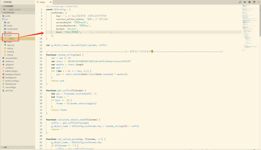Click the git blame annotation above line 1

(62, 6)
